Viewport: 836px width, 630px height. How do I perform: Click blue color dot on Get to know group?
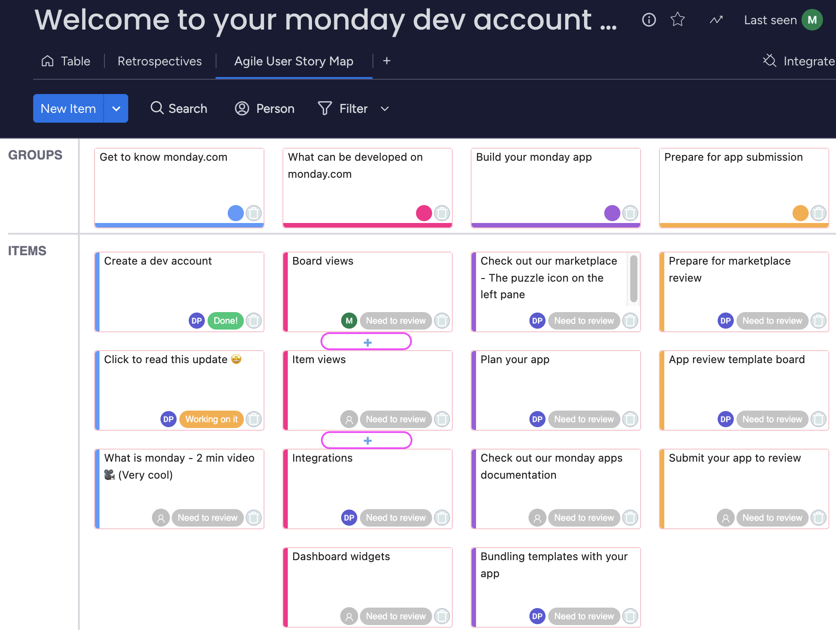click(236, 213)
